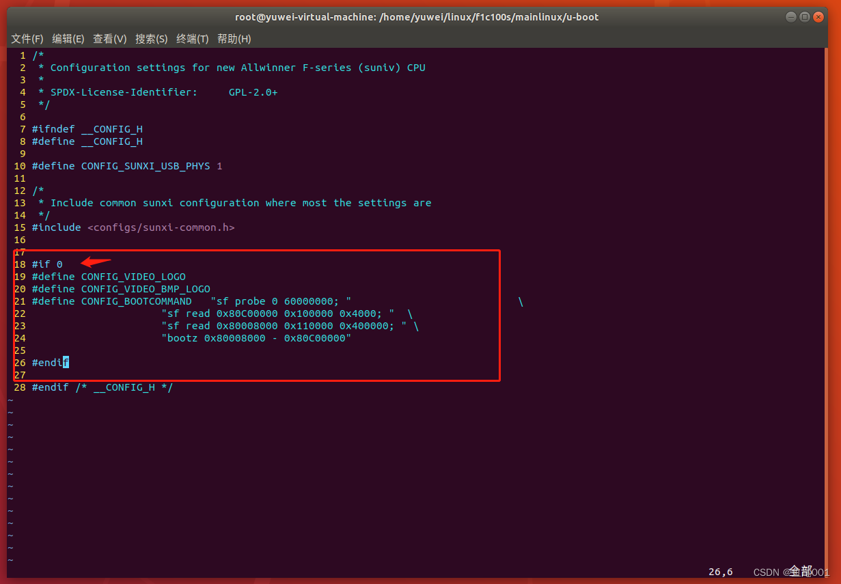Click the #endif /* __CONFIG_H */ line
Image resolution: width=841 pixels, height=584 pixels.
[x=101, y=387]
